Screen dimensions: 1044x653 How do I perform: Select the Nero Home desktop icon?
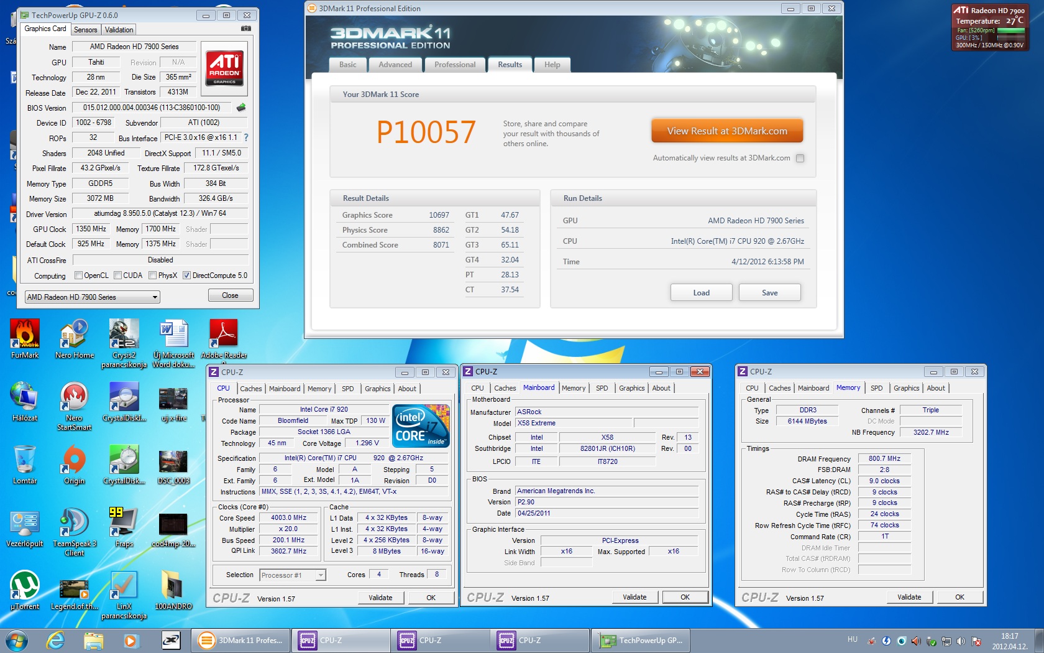(74, 339)
